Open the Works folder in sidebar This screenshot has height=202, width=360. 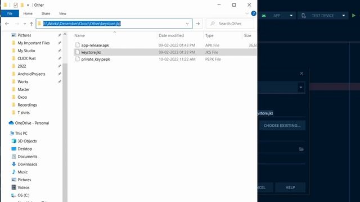(22, 82)
